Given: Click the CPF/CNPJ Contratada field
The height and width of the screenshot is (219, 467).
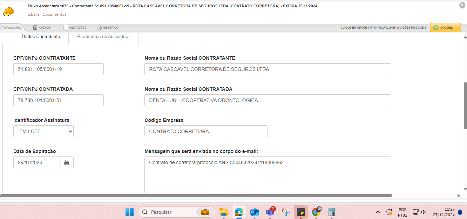Looking at the screenshot, I should point(59,100).
